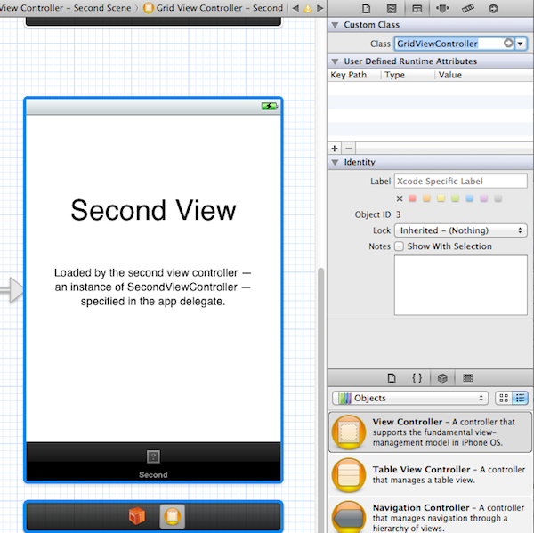Select the 'Loaded by the second view controller' label

[153, 287]
